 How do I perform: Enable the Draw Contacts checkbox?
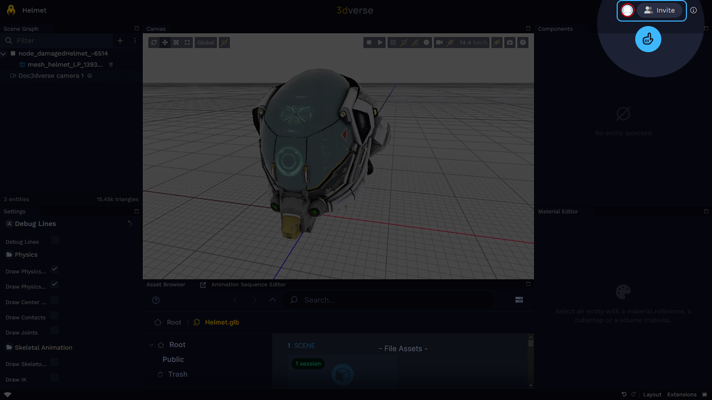tap(55, 316)
